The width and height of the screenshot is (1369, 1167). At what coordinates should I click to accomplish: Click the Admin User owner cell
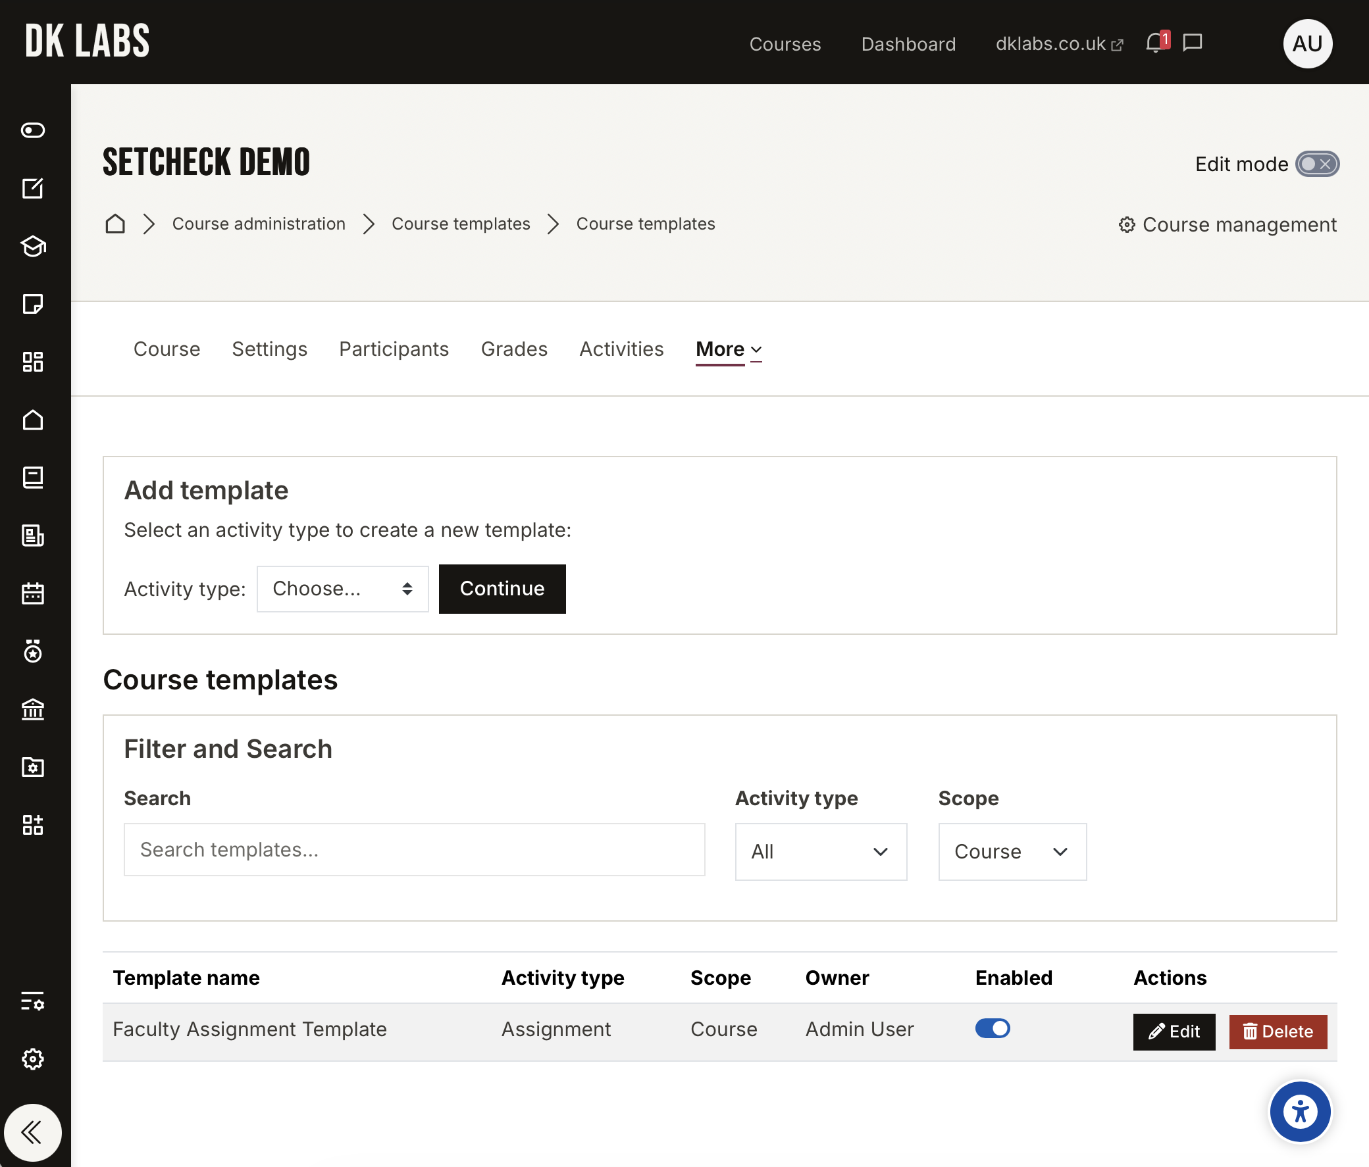pos(860,1029)
